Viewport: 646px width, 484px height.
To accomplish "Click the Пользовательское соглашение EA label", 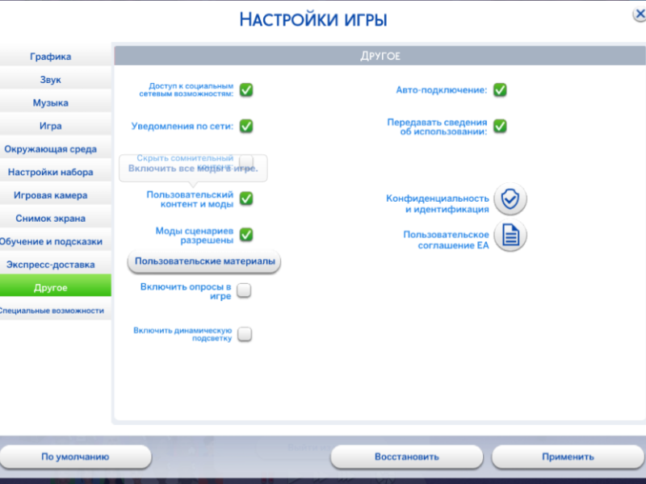I will click(447, 240).
